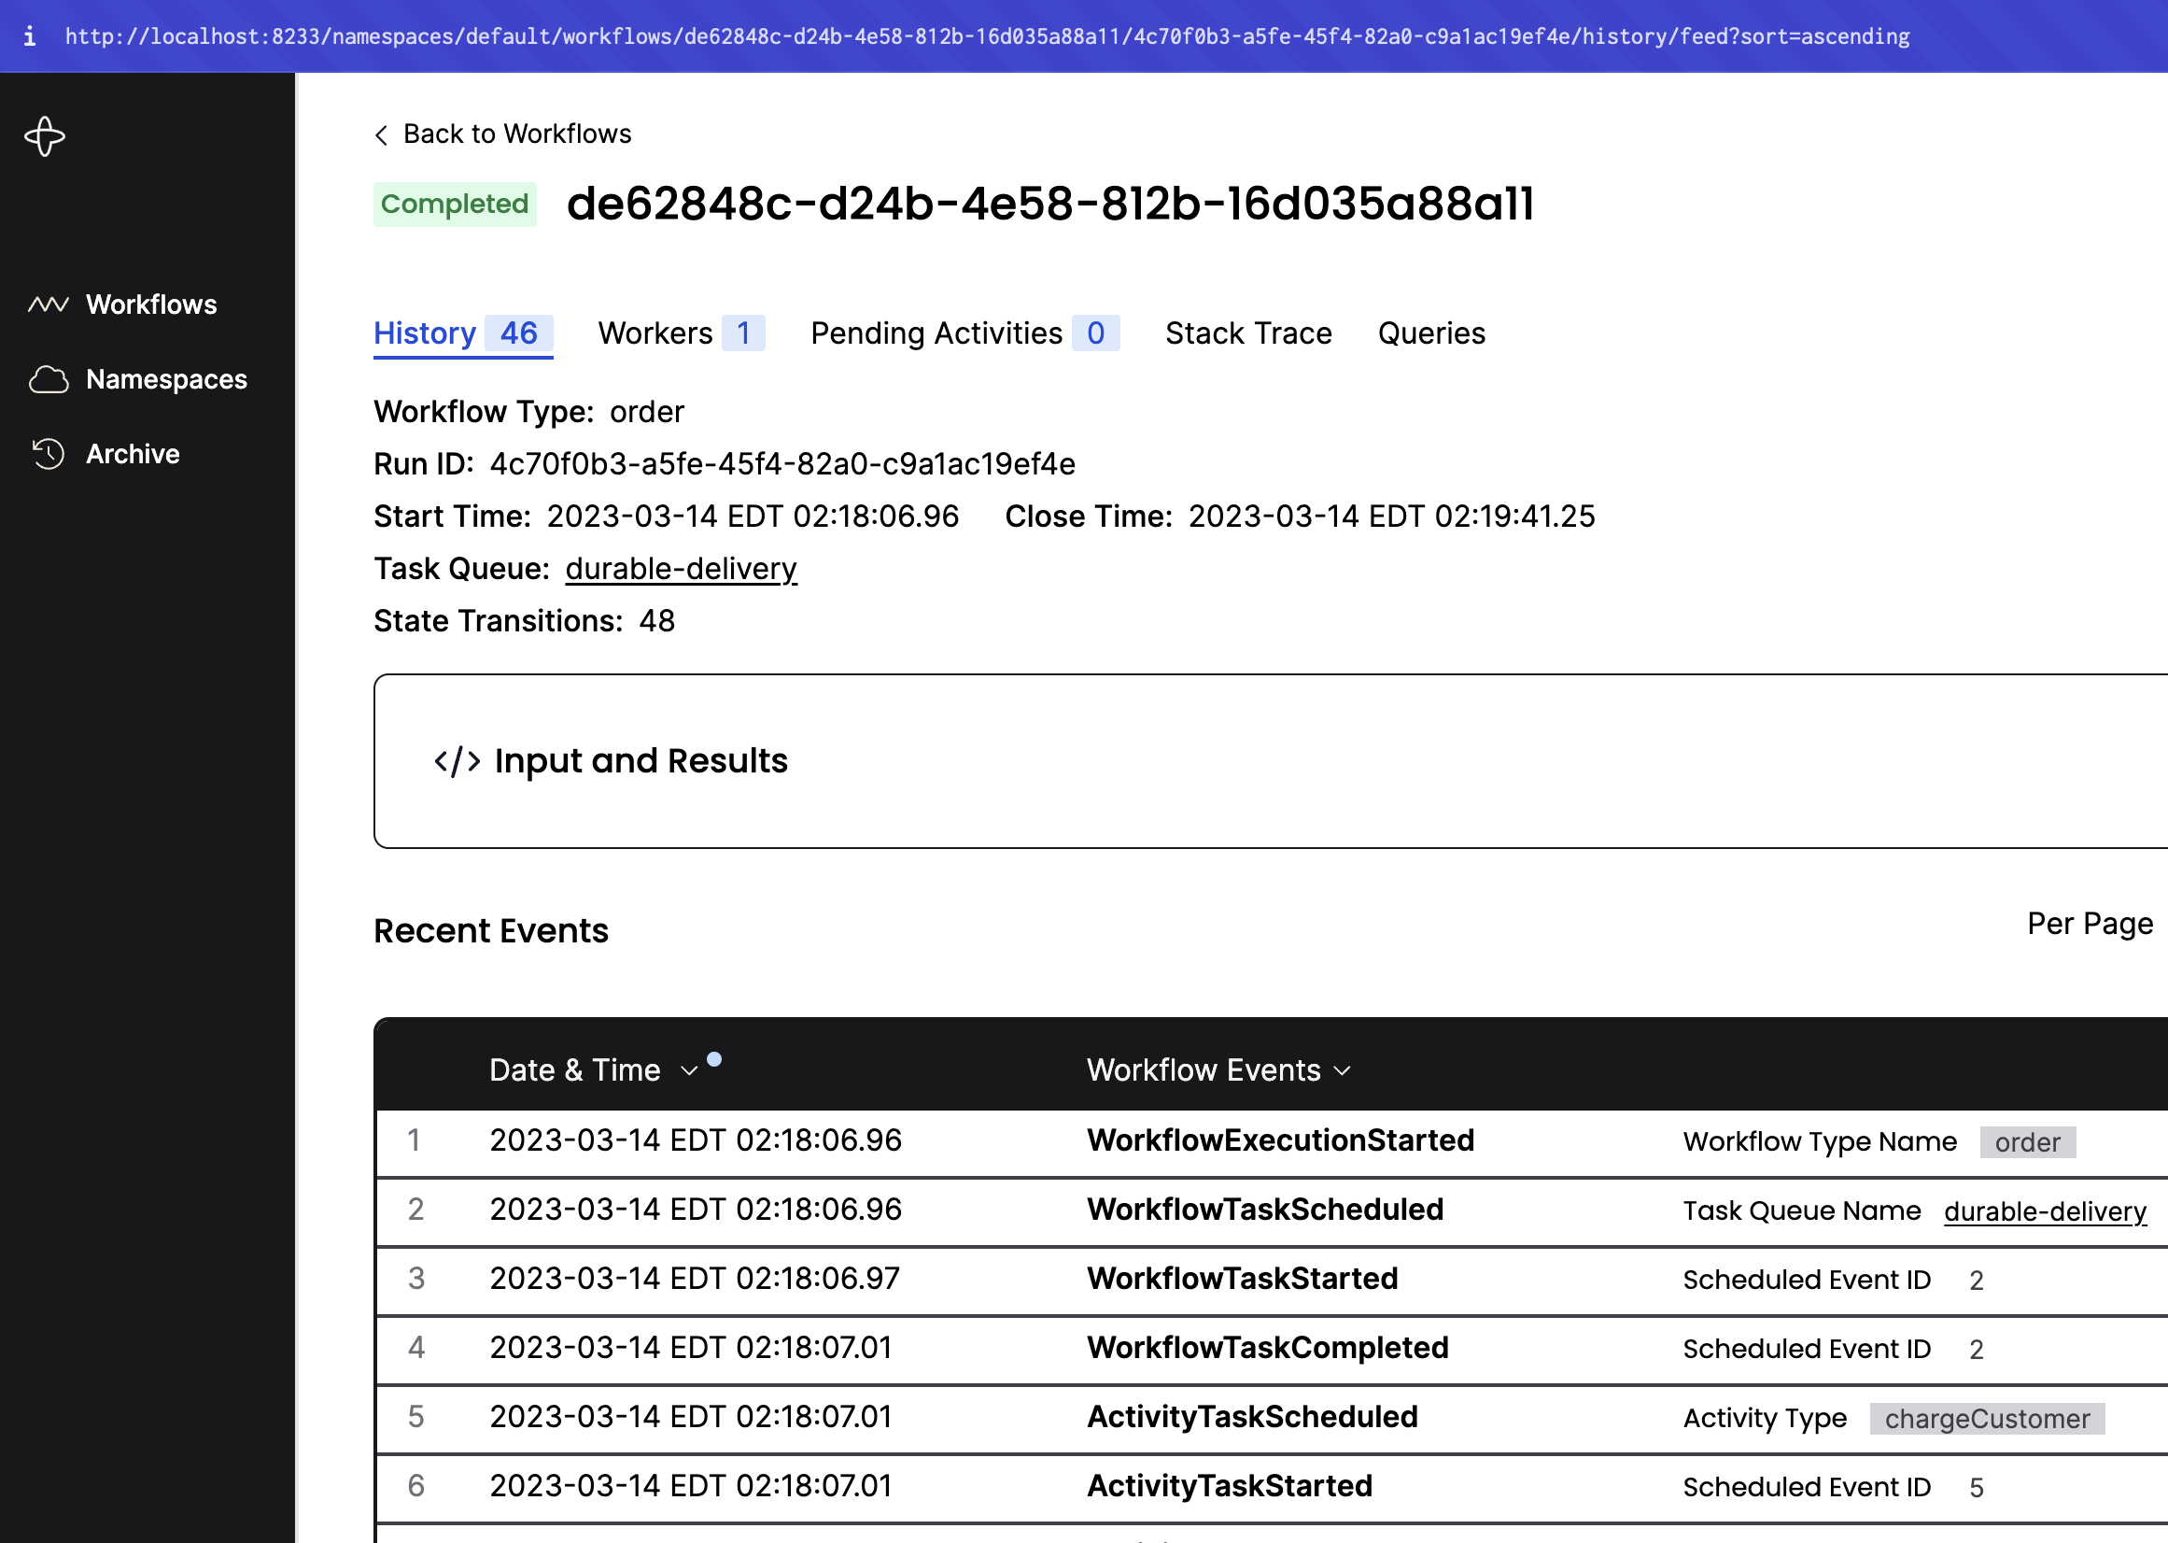Click the ActivityTaskStarted event row

pyautogui.click(x=1271, y=1487)
